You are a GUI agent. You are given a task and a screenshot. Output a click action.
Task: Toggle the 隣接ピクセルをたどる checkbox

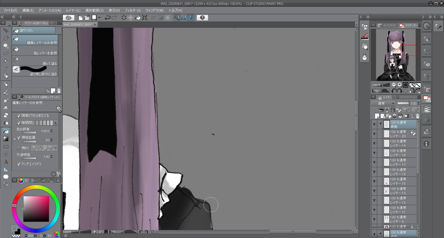coord(19,116)
